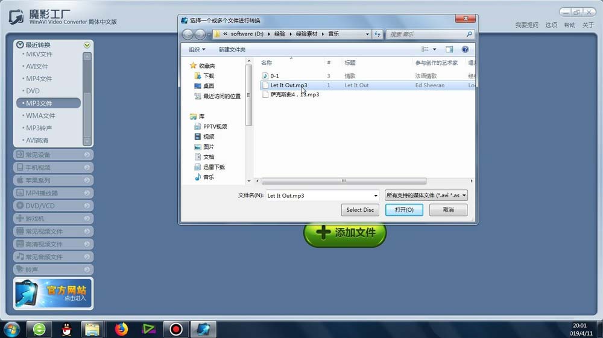The height and width of the screenshot is (338, 603).
Task: Open the 关于 menu
Action: (x=588, y=25)
